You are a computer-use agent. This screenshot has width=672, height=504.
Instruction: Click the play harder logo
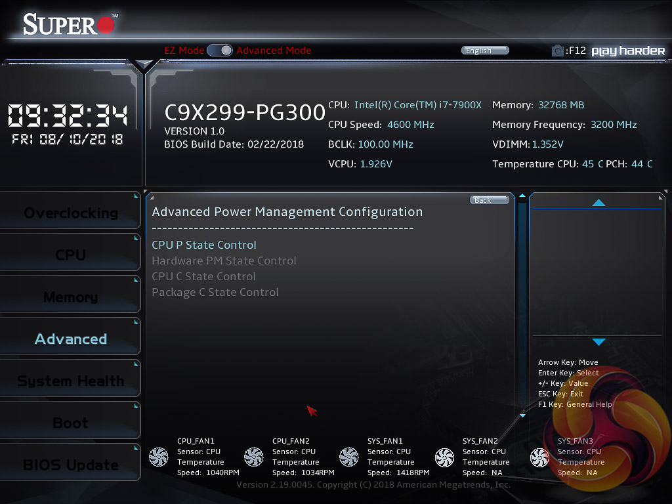click(x=628, y=51)
